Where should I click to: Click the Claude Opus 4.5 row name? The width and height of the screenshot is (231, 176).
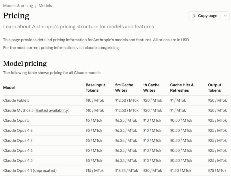point(18,160)
